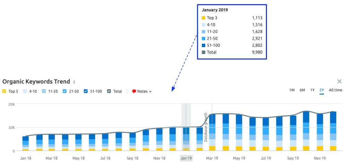Choose the 1Y time range
Screen dimensions: 346x163
click(x=312, y=90)
